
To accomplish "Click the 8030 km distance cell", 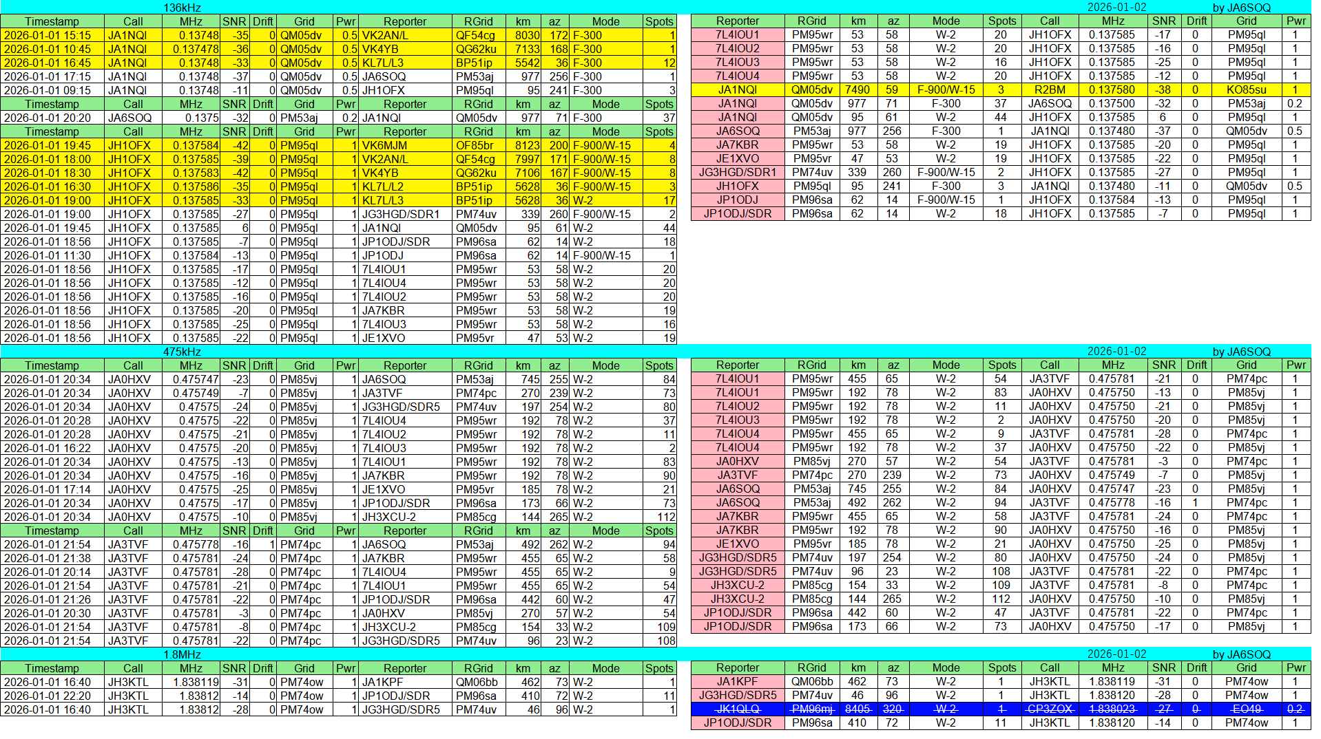I will (x=527, y=35).
